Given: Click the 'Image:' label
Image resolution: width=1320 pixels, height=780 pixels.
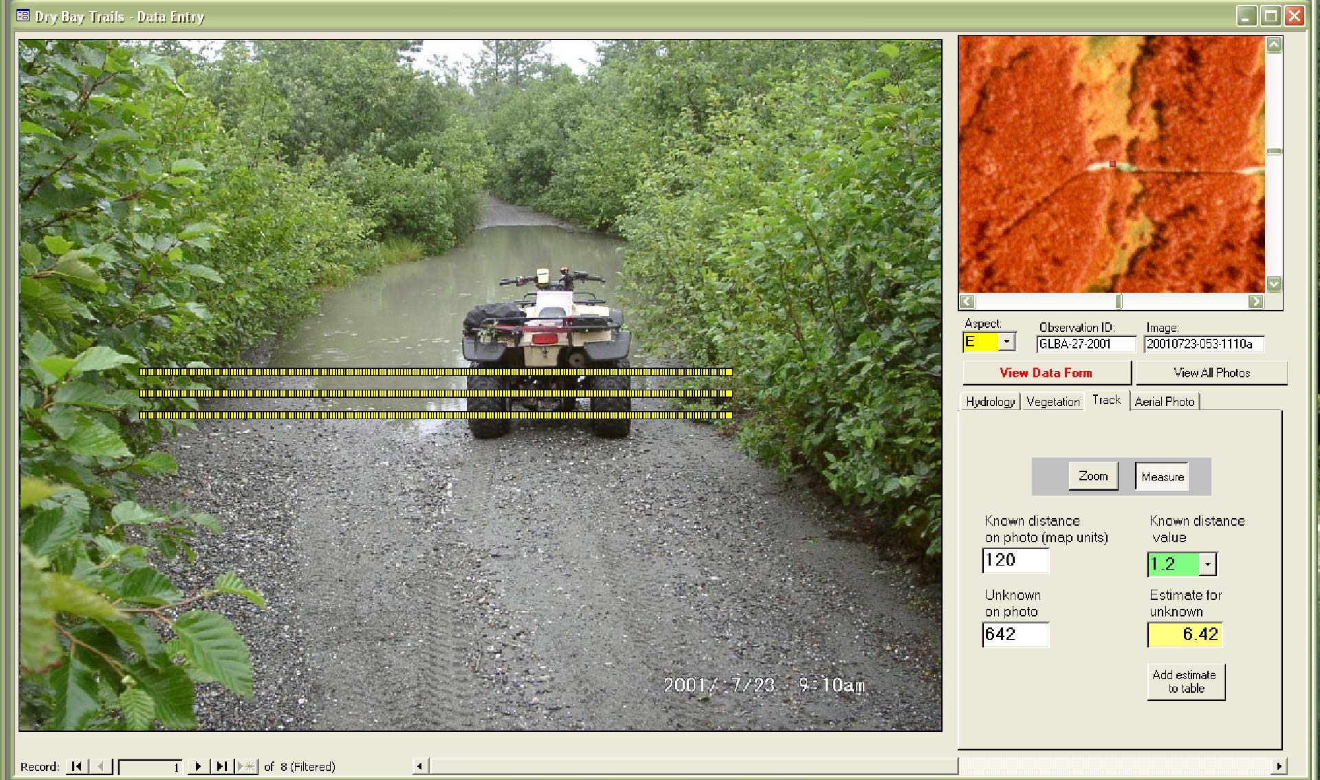Looking at the screenshot, I should click(1163, 328).
